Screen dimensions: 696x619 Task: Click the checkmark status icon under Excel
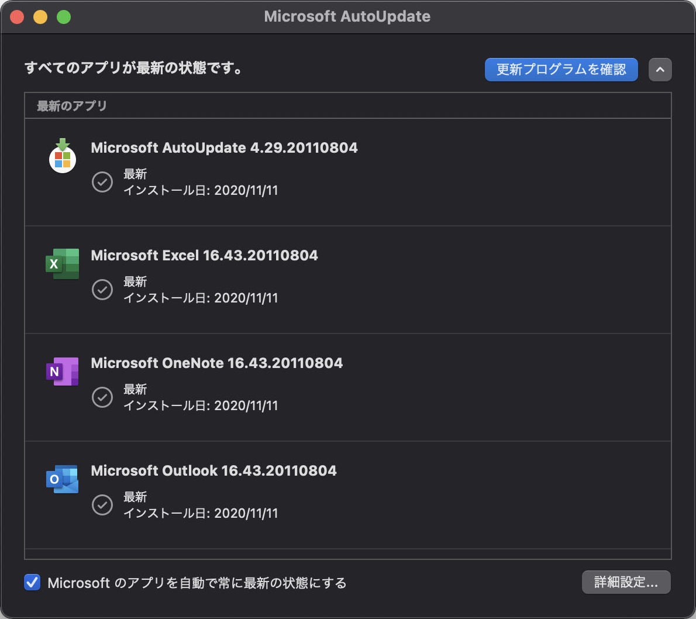pyautogui.click(x=102, y=290)
